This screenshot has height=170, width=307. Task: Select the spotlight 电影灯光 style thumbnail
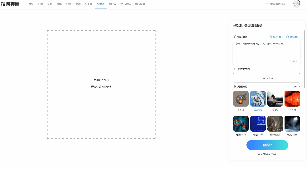292,124
